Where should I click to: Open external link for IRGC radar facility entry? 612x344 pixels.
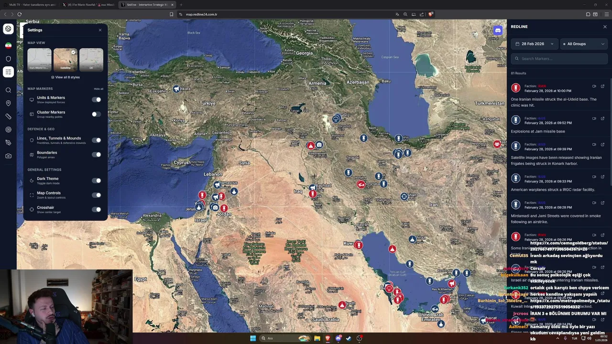pos(602,177)
